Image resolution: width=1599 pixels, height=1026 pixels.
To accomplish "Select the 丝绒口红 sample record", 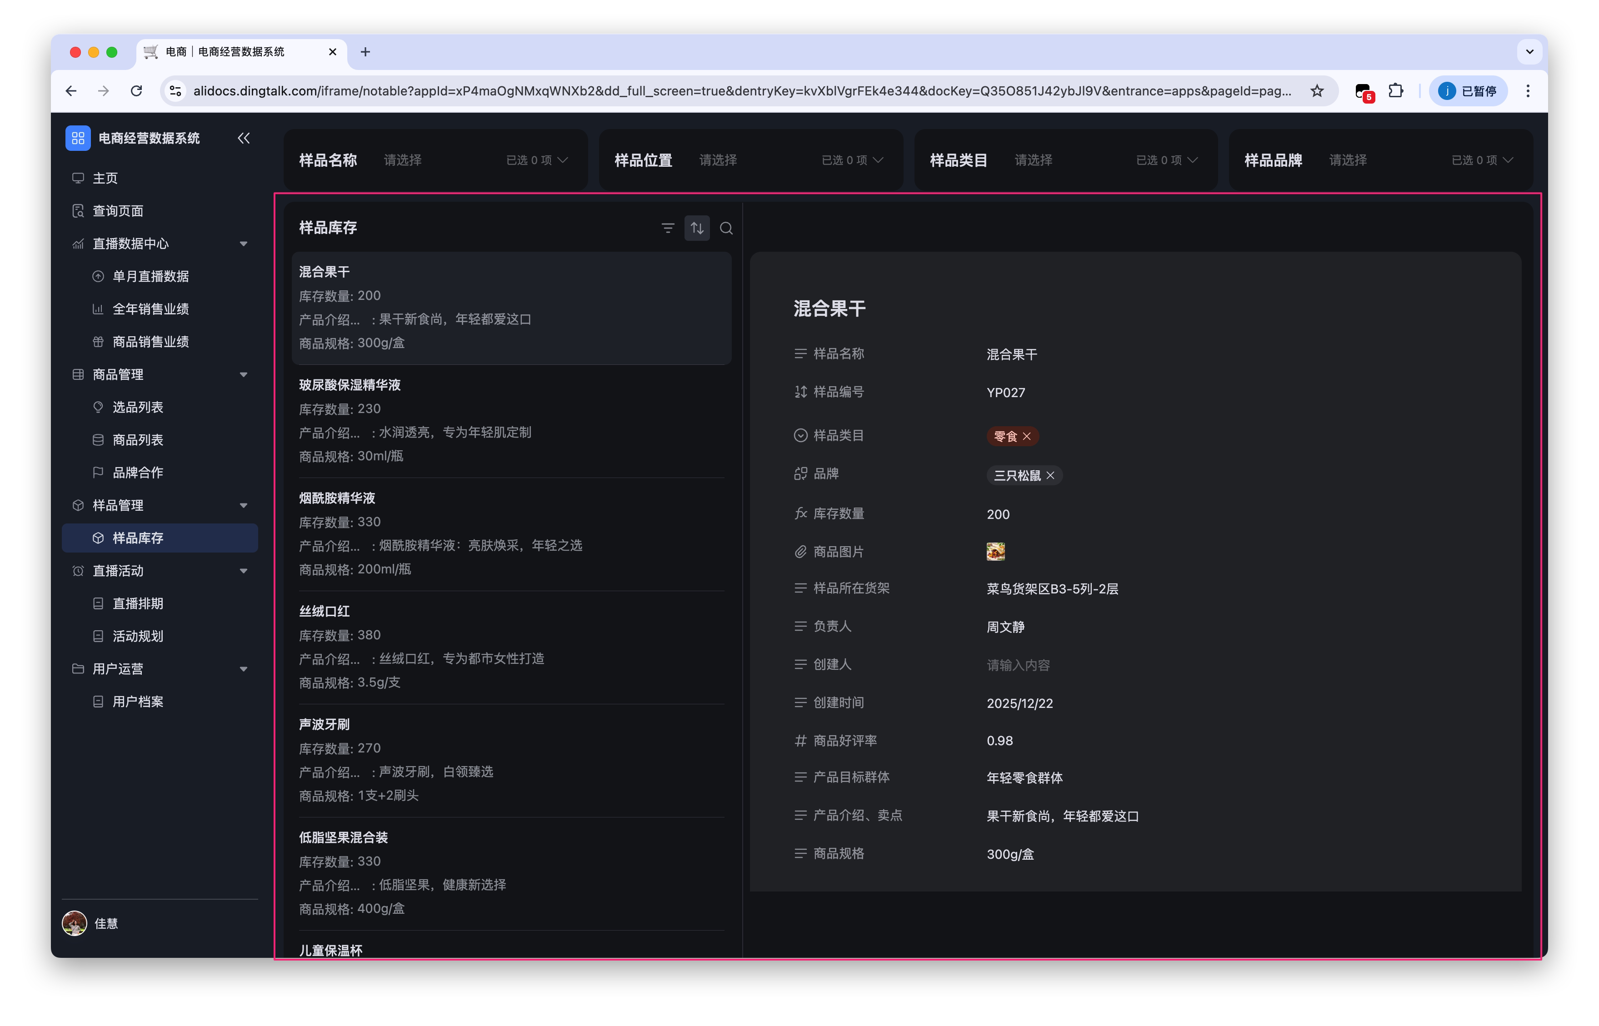I will coord(511,647).
